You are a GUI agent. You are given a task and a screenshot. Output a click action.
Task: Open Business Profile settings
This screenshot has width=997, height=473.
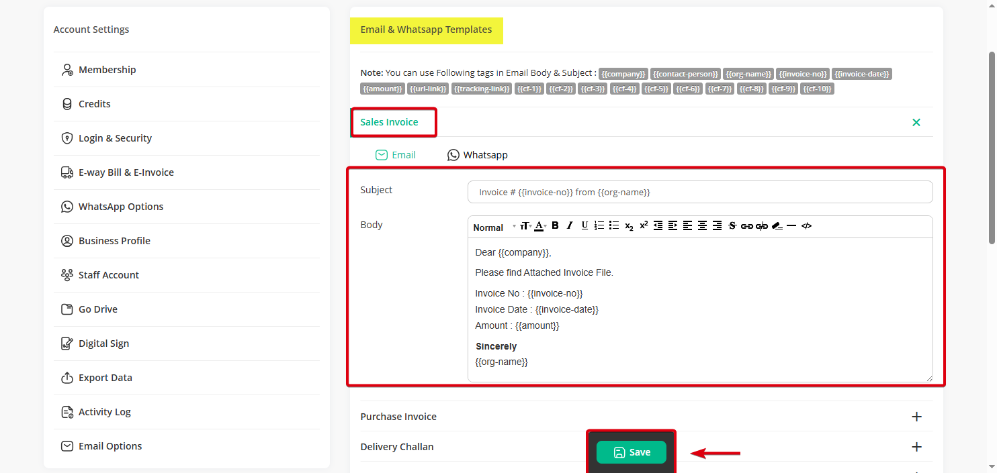(x=187, y=241)
